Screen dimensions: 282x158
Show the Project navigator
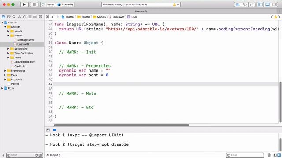click(x=4, y=17)
